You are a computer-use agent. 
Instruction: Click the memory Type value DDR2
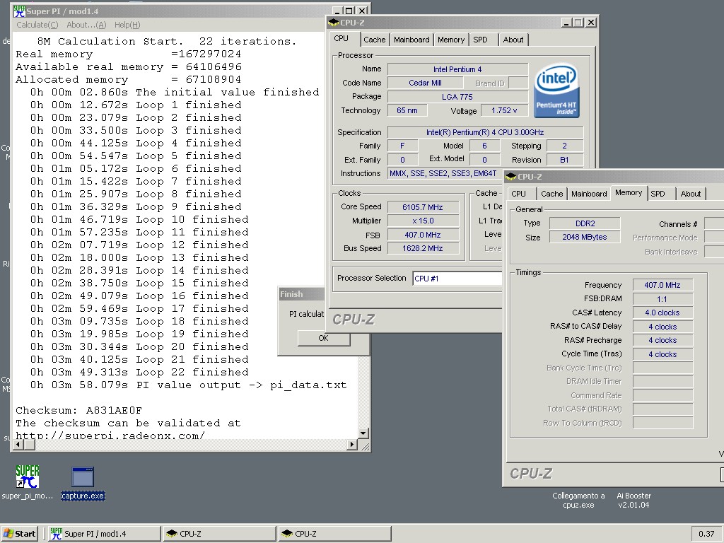pos(585,223)
